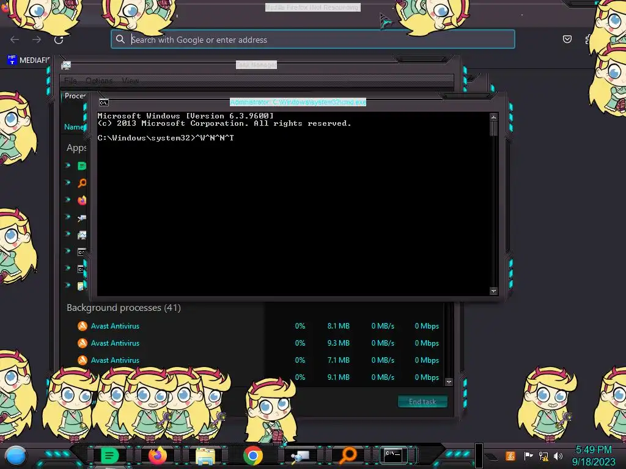Reload the page in Firefox
Image resolution: width=626 pixels, height=469 pixels.
(59, 40)
